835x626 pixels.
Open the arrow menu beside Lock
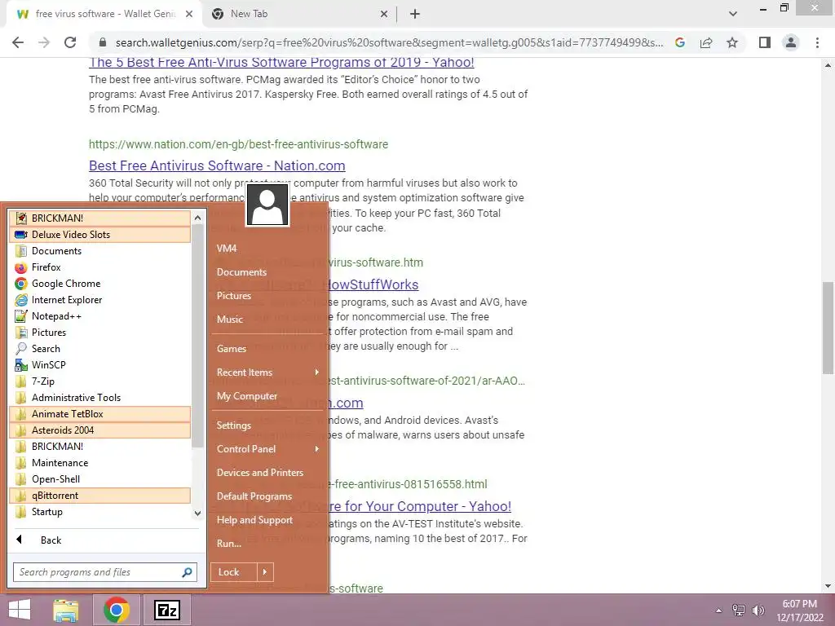(x=265, y=572)
